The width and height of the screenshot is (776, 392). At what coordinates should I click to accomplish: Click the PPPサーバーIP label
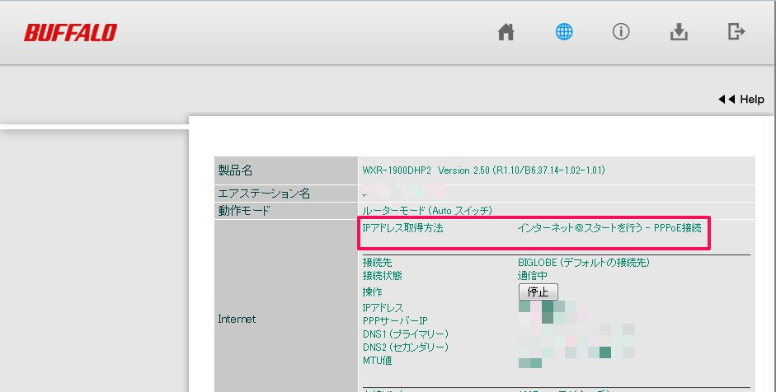click(x=395, y=321)
